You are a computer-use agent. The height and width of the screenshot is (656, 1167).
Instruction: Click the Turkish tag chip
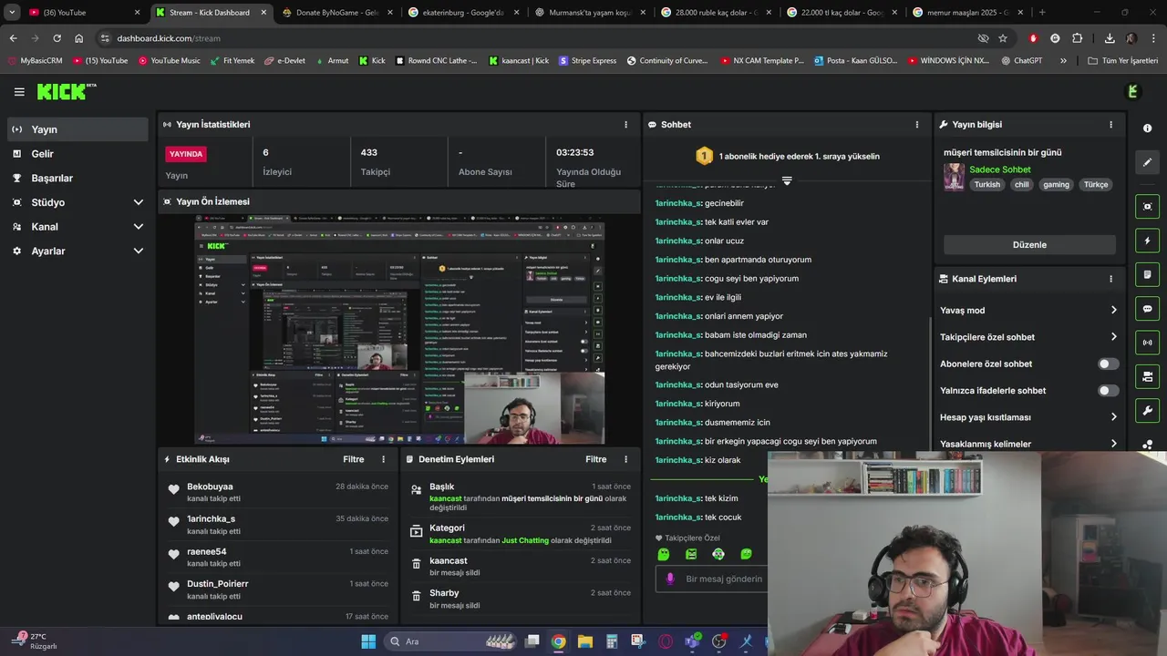pyautogui.click(x=986, y=184)
